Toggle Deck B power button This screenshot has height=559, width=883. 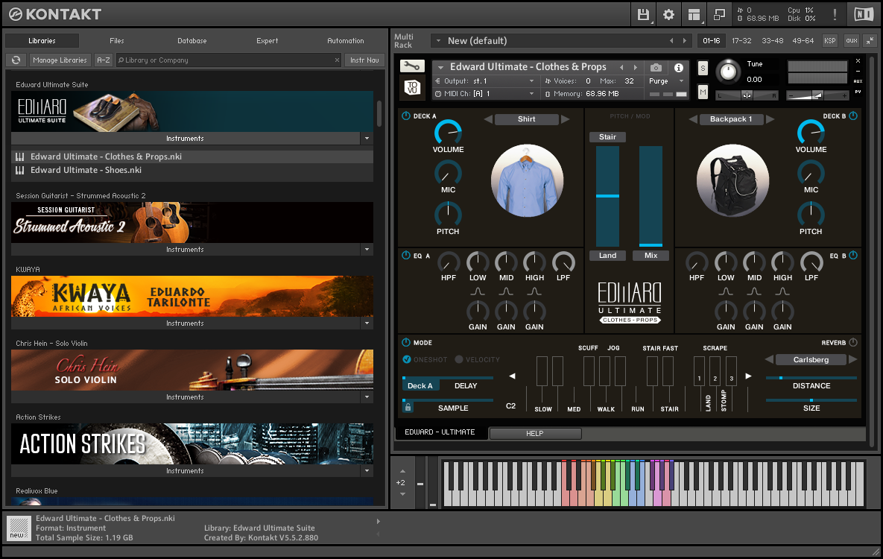pos(853,116)
